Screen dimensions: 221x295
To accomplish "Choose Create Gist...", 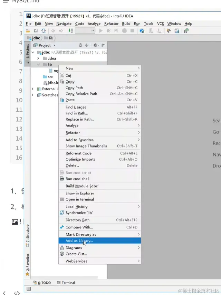I will (x=99, y=254).
